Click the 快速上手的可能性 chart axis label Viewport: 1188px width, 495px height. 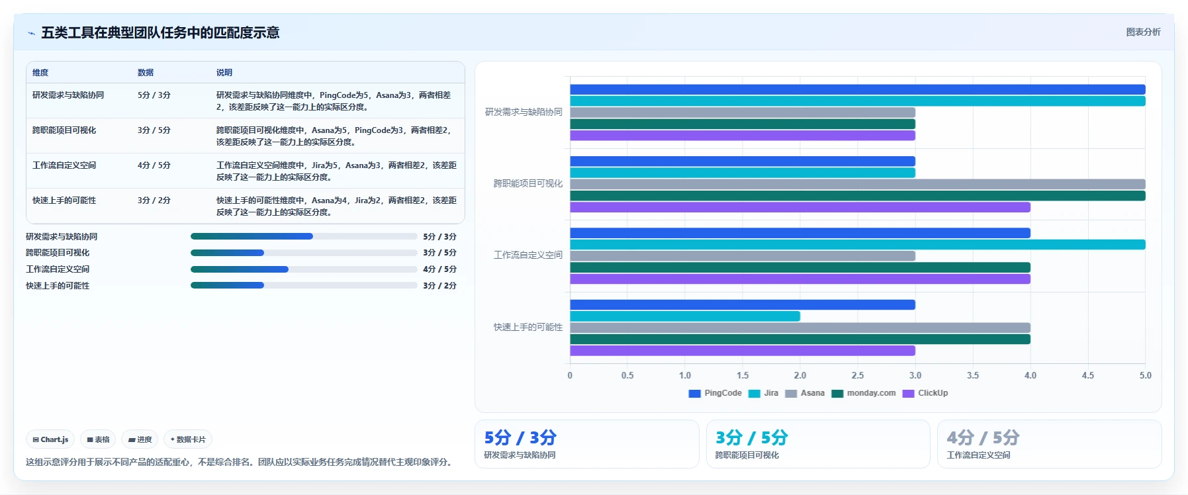[527, 327]
